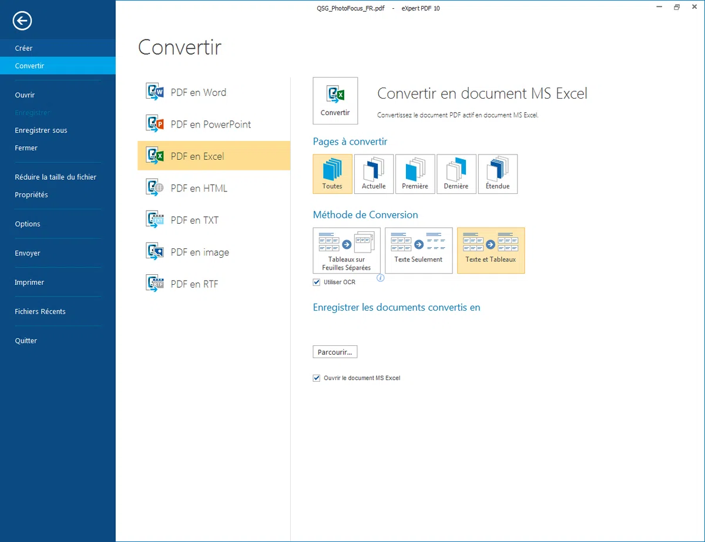The height and width of the screenshot is (542, 705).
Task: Restore down the window
Action: point(677,8)
